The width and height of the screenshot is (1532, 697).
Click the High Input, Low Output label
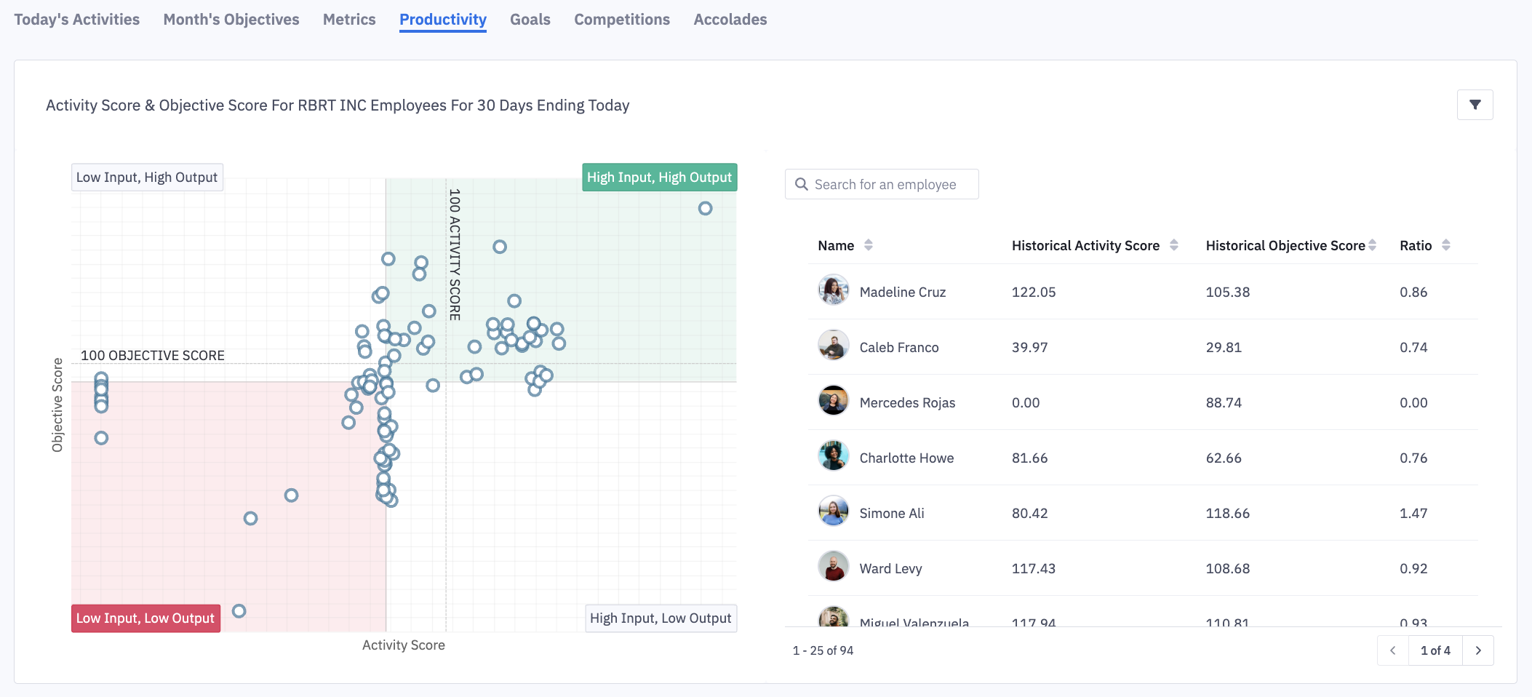tap(661, 618)
